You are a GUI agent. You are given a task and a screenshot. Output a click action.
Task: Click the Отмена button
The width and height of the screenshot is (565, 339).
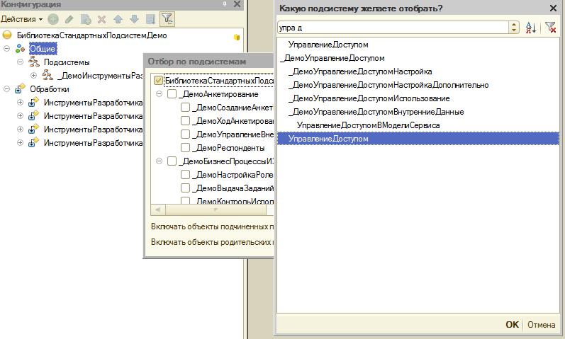(540, 325)
